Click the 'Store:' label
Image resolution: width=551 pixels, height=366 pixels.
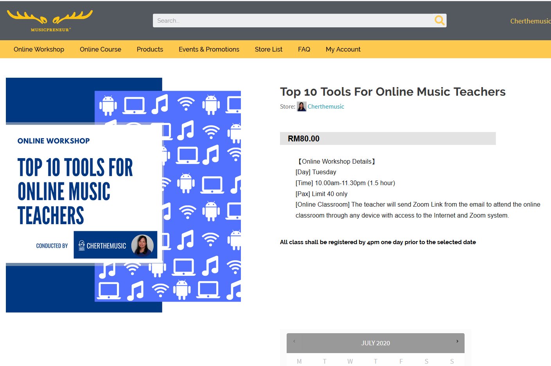(287, 107)
